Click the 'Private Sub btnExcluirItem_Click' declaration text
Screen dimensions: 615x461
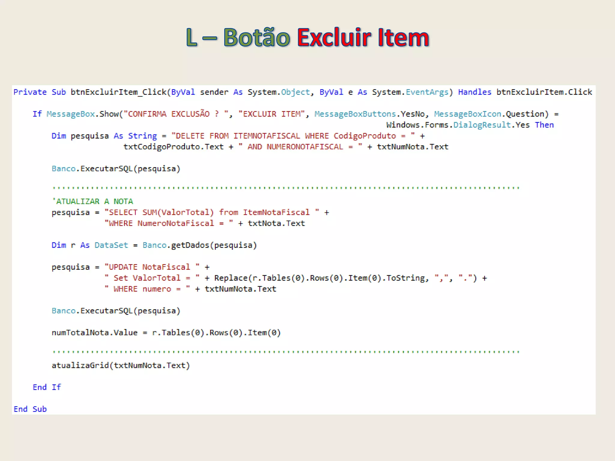tap(90, 92)
